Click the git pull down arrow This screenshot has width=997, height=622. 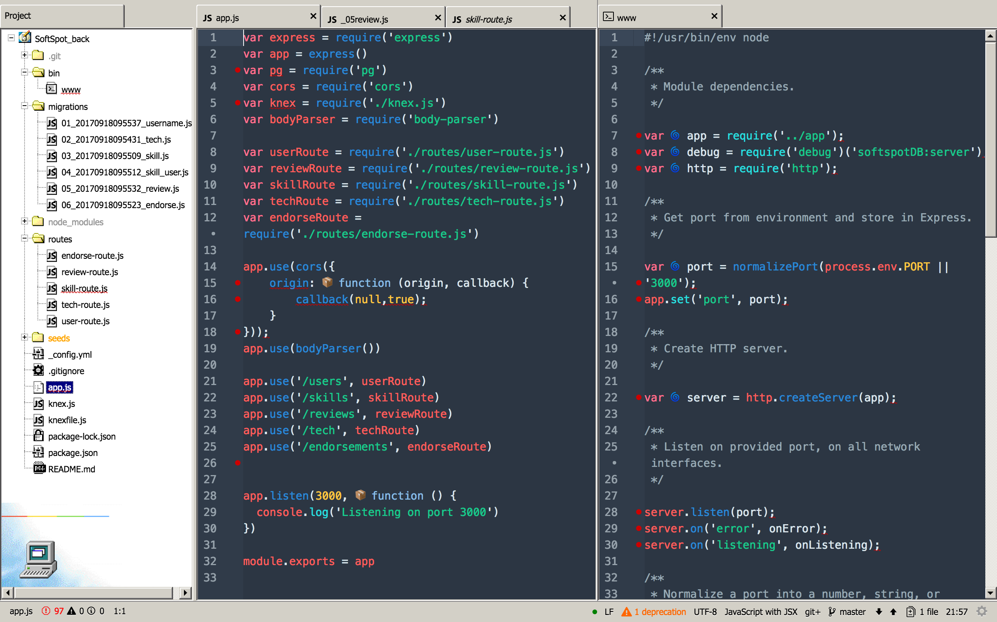[x=879, y=612]
